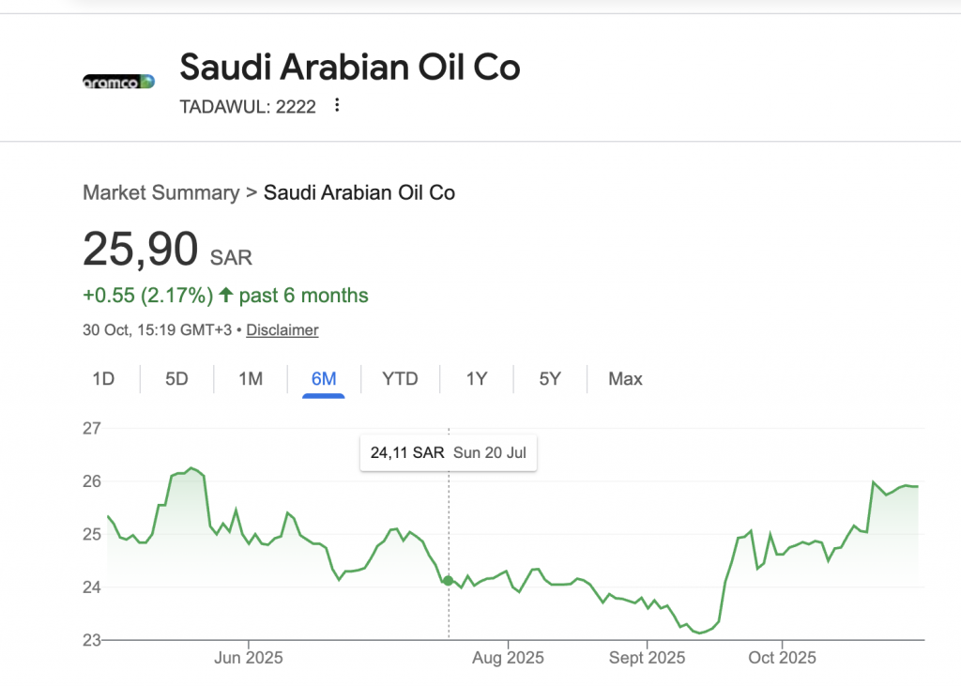Click the Oct 2025 axis label
961x686 pixels.
tap(782, 658)
